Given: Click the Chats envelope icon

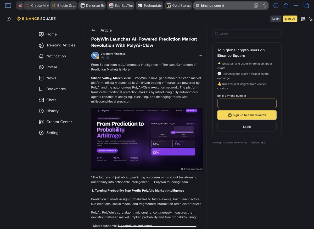Looking at the screenshot, I should (x=41, y=100).
